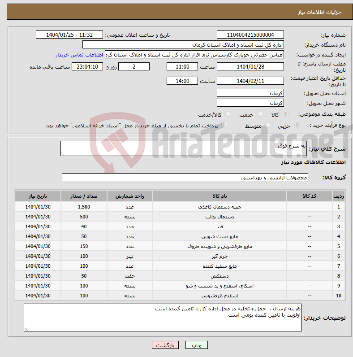Click the quantity cell 1,500
Image resolution: width=353 pixels, height=357 pixels.
(84, 207)
